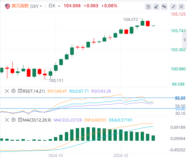Click the collapse fullscreen arrows icon

coord(173,6)
